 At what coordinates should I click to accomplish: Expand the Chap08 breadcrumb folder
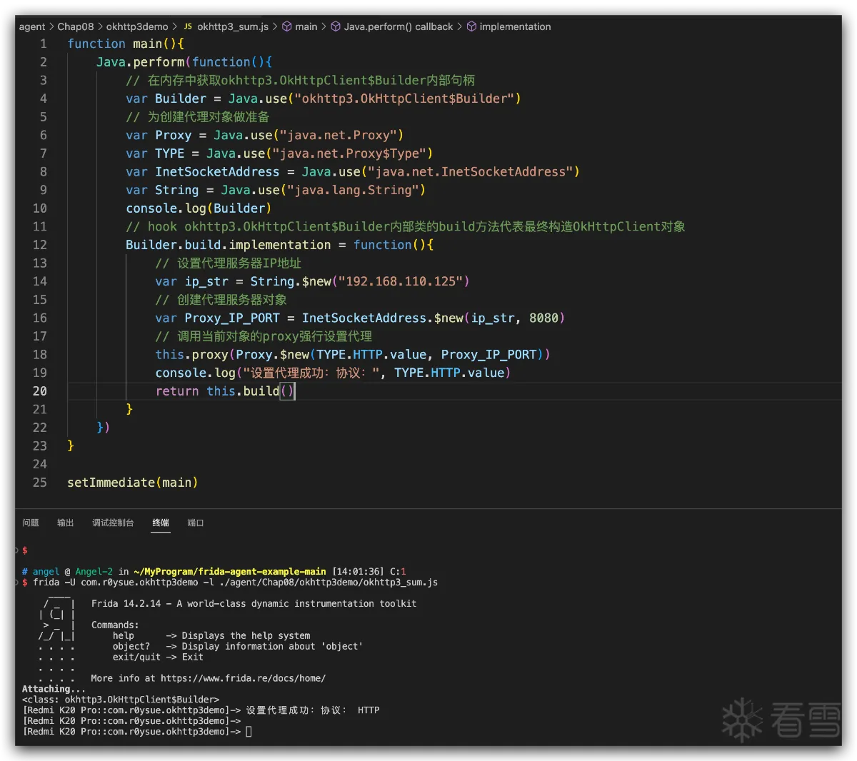click(75, 26)
